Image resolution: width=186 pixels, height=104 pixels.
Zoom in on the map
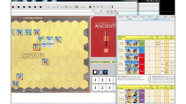[x=94, y=7]
